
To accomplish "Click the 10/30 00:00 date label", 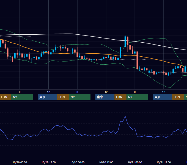I will 77,162.
